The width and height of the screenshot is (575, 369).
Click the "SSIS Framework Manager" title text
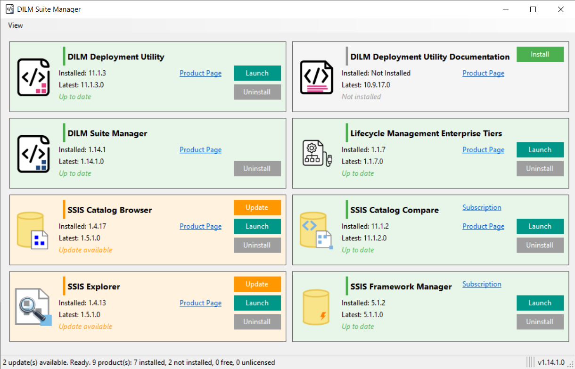pos(401,287)
